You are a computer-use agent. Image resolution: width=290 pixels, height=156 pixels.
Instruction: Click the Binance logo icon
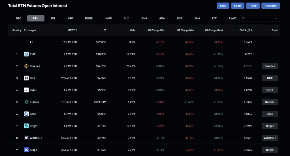[26, 66]
